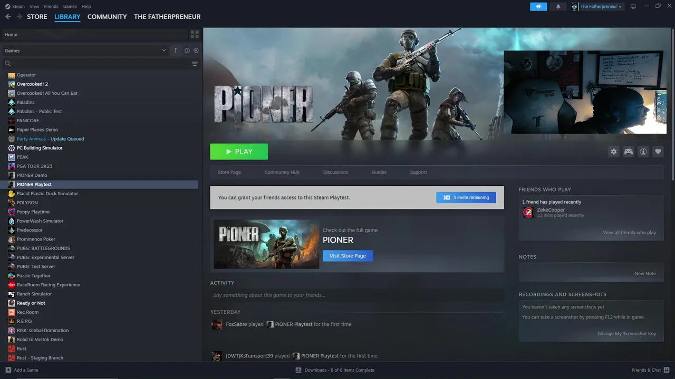Image resolution: width=675 pixels, height=379 pixels.
Task: Open THE FATHERPRENEUR profile tab
Action: [x=167, y=17]
